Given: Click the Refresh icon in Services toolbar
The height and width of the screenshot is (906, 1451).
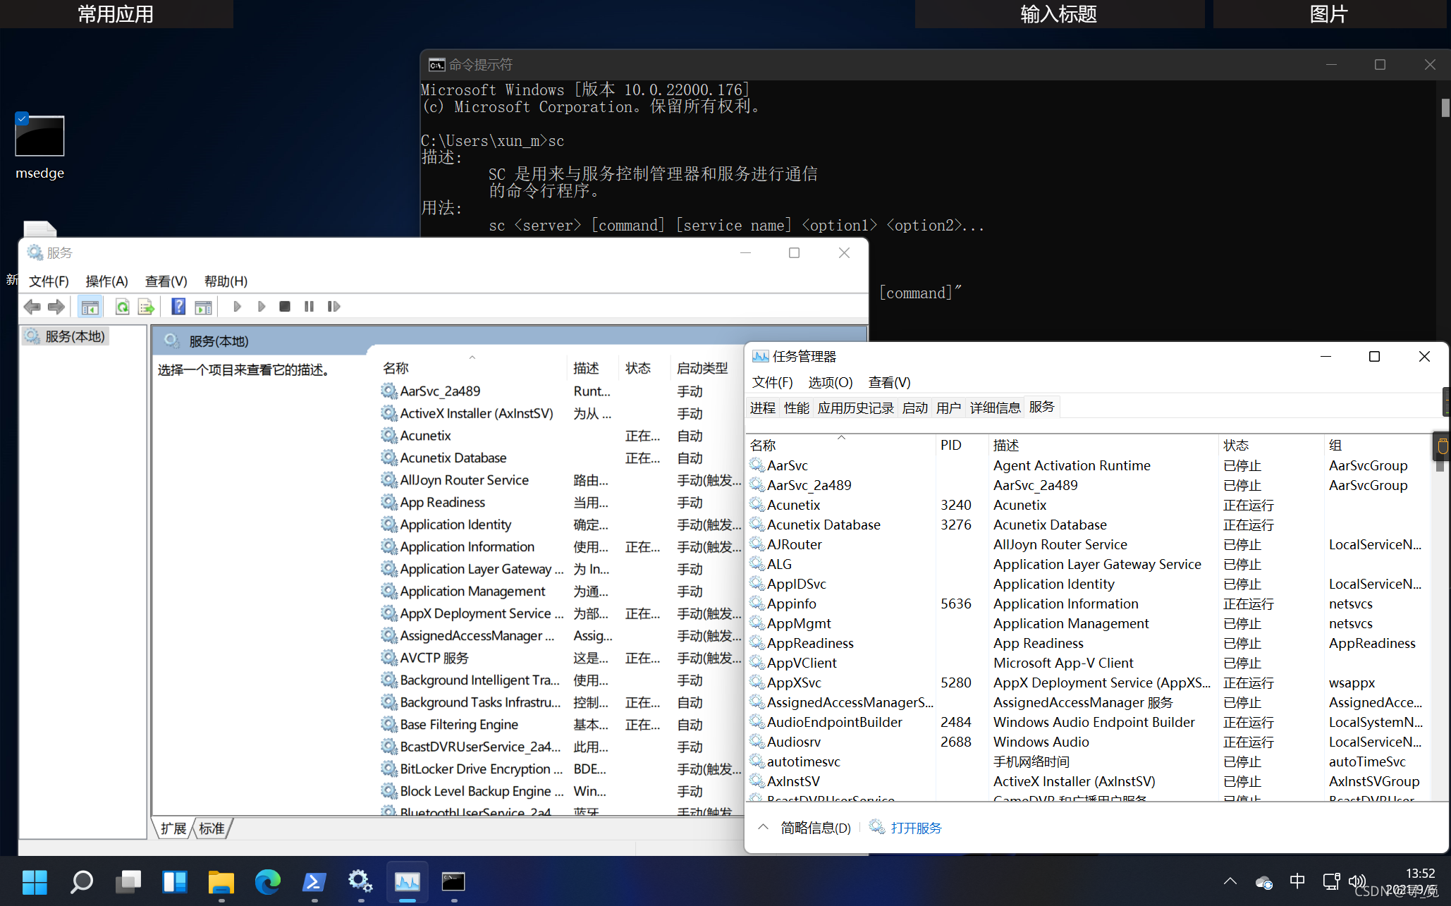Looking at the screenshot, I should 122,307.
